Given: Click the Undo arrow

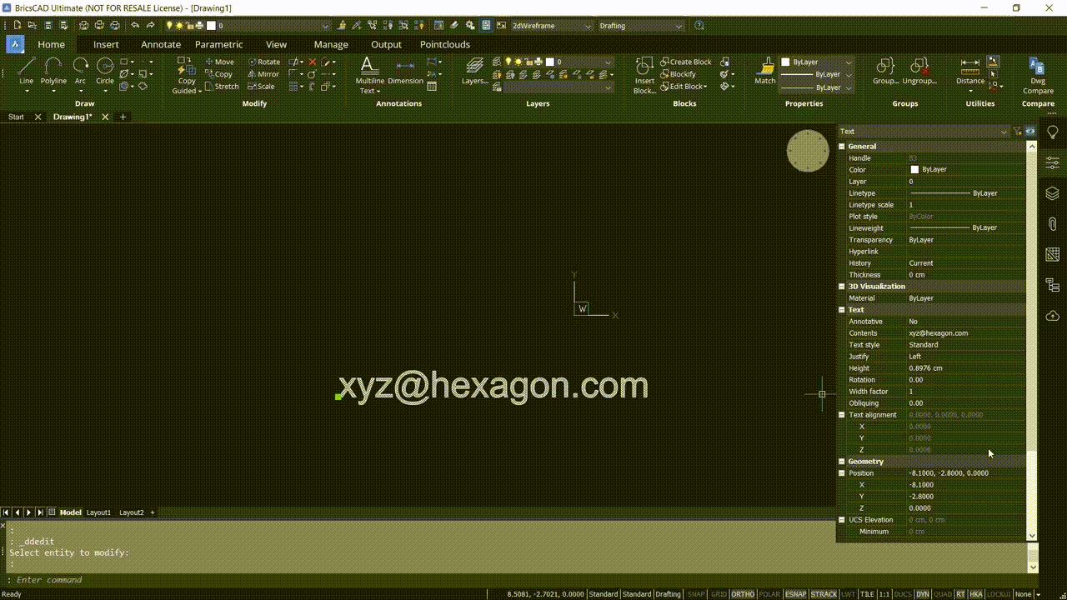Looking at the screenshot, I should [x=135, y=26].
